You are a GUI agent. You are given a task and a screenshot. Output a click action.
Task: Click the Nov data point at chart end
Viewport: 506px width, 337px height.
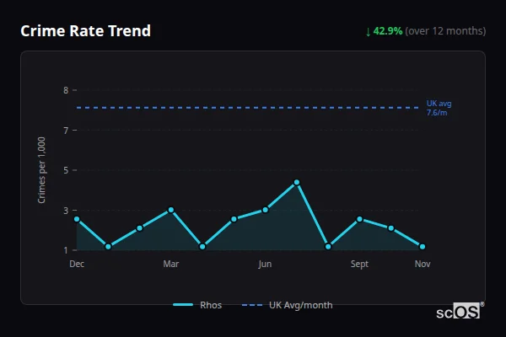(423, 247)
